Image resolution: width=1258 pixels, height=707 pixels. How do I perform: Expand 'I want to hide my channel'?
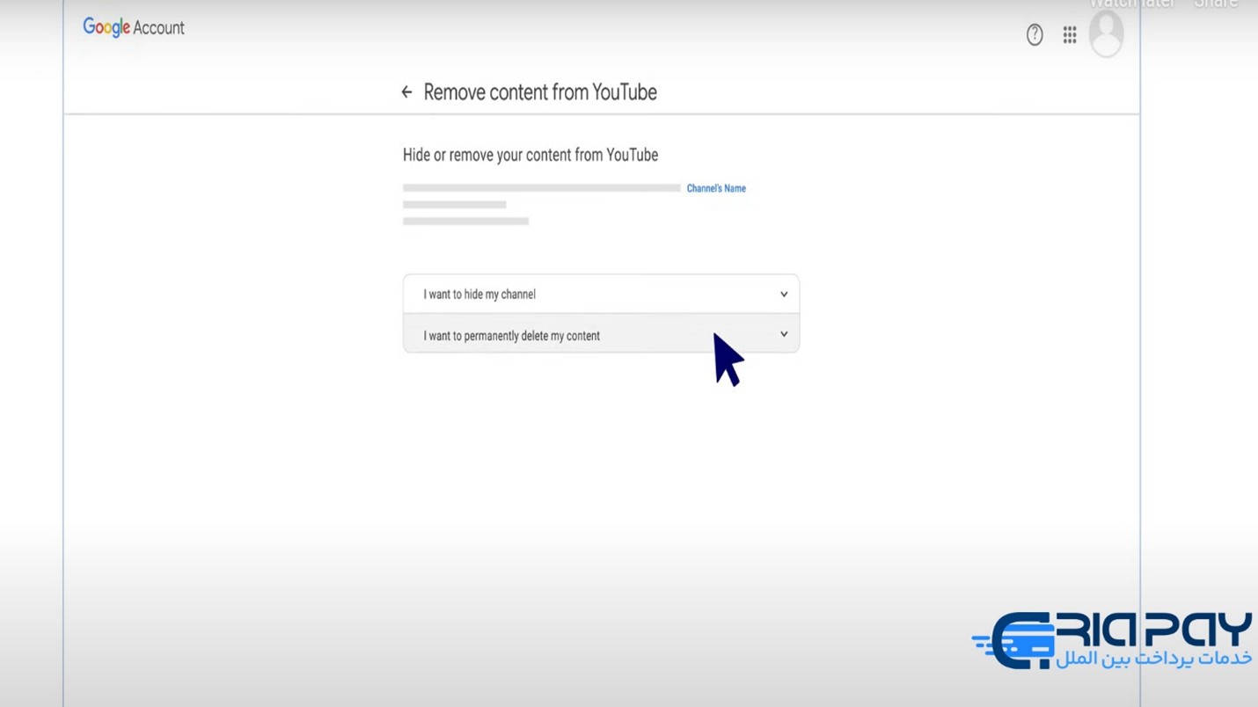(x=601, y=295)
